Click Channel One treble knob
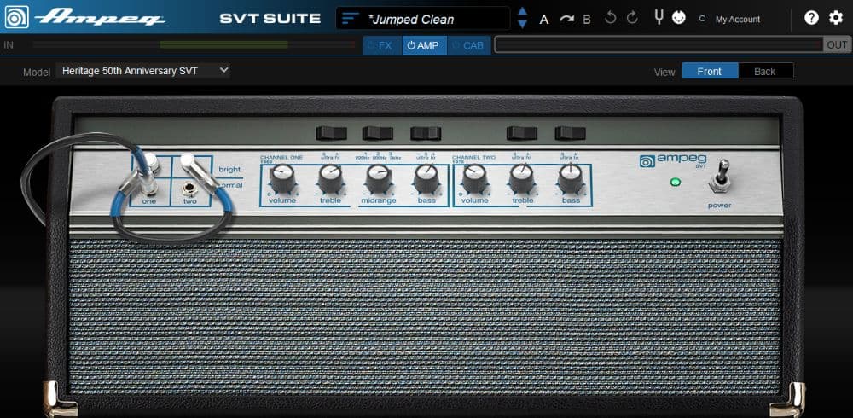This screenshot has height=418, width=853. pyautogui.click(x=331, y=178)
